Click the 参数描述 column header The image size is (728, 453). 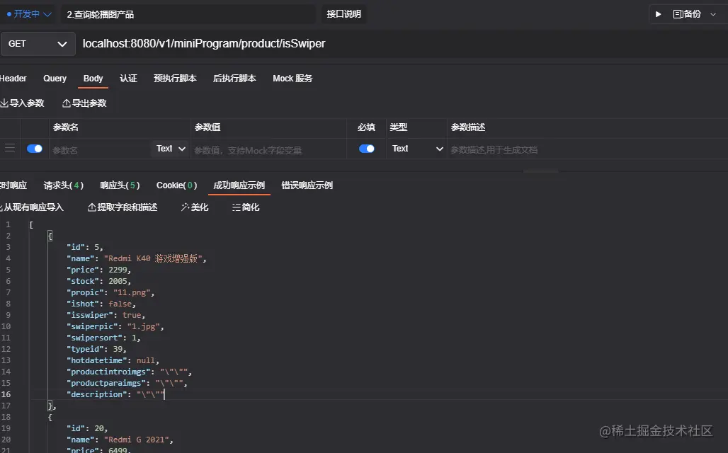click(468, 127)
